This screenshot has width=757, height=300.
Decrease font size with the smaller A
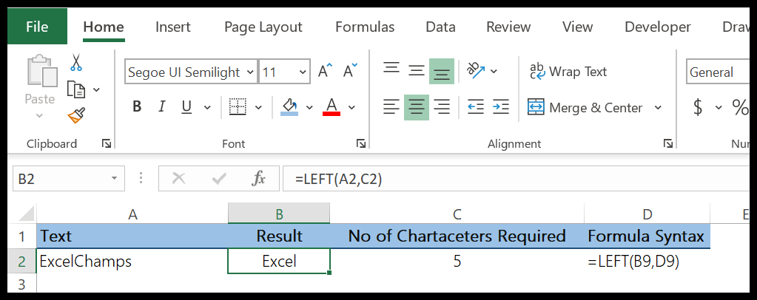pos(351,72)
